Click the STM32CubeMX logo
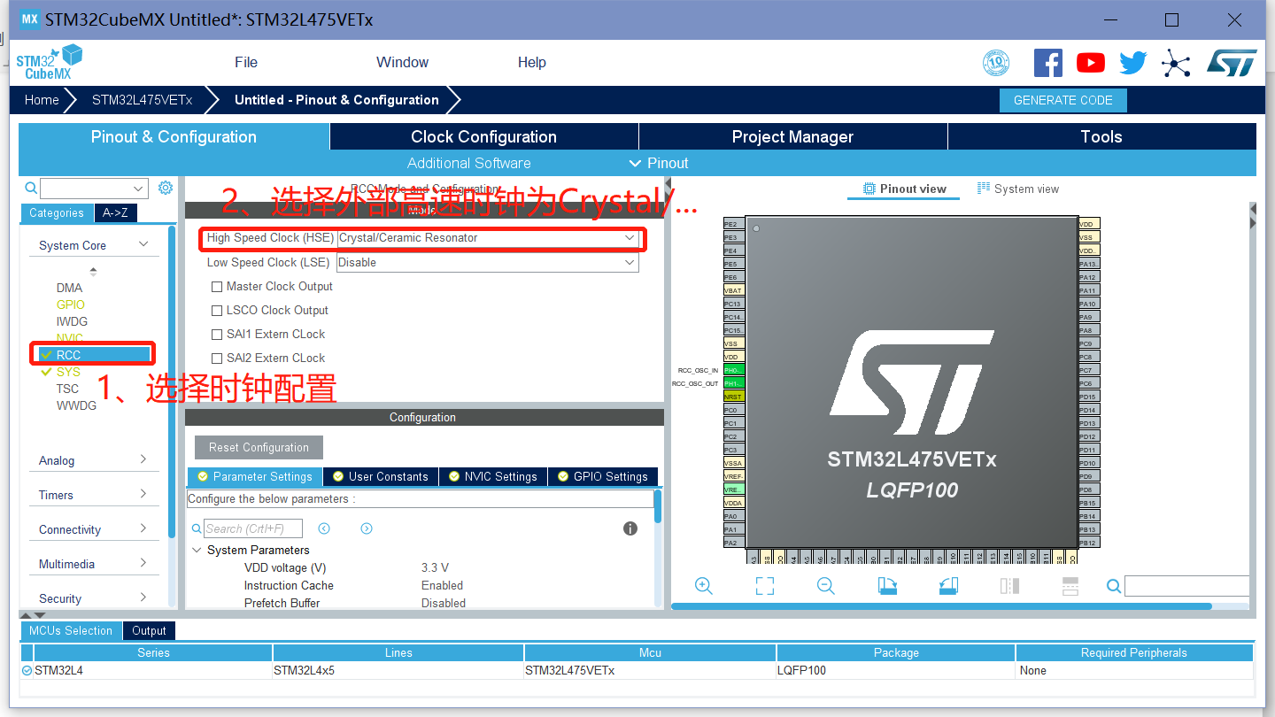Viewport: 1275px width, 717px height. 49,63
